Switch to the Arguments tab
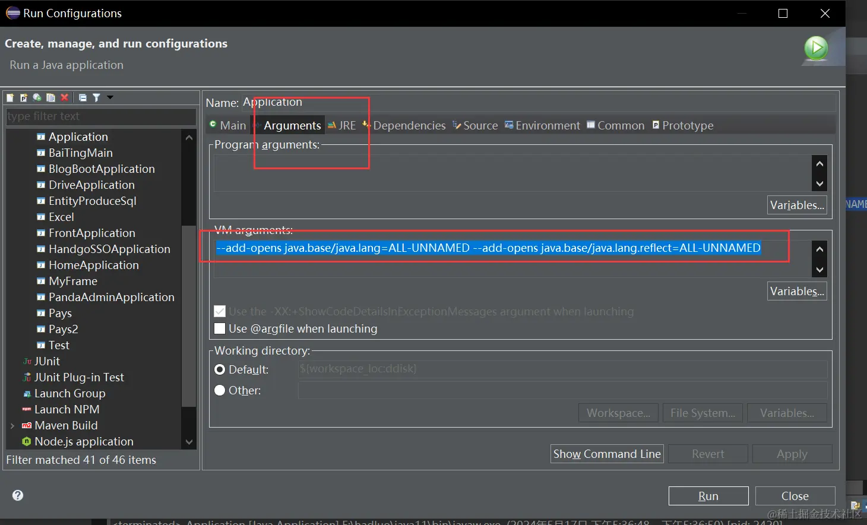The width and height of the screenshot is (867, 525). (x=289, y=125)
